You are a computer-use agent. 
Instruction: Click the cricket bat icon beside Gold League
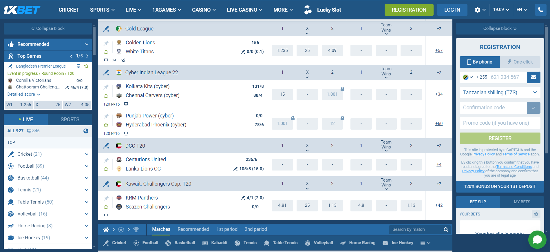tap(106, 29)
